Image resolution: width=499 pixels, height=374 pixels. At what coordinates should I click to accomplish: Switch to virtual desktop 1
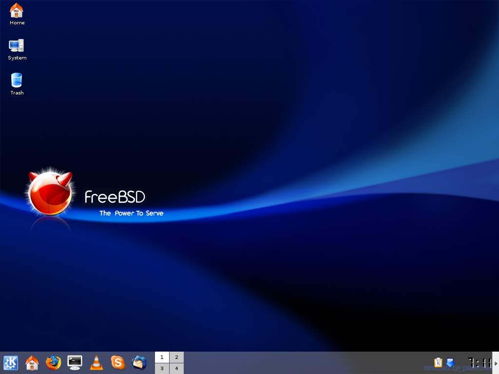[x=162, y=357]
